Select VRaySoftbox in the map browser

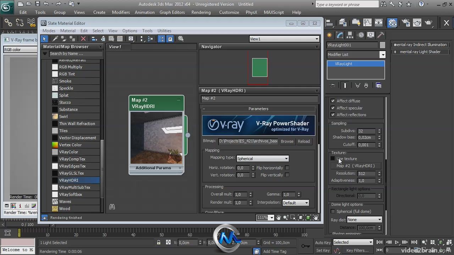(71, 194)
